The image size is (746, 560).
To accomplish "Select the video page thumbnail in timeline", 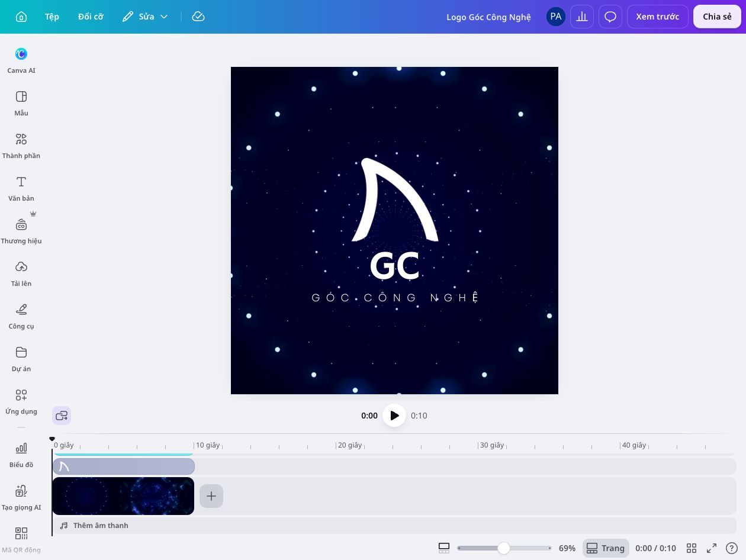I will tap(123, 496).
